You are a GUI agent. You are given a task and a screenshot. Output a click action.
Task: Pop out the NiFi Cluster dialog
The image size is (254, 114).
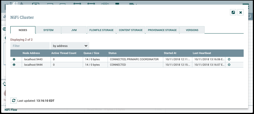click(x=233, y=13)
